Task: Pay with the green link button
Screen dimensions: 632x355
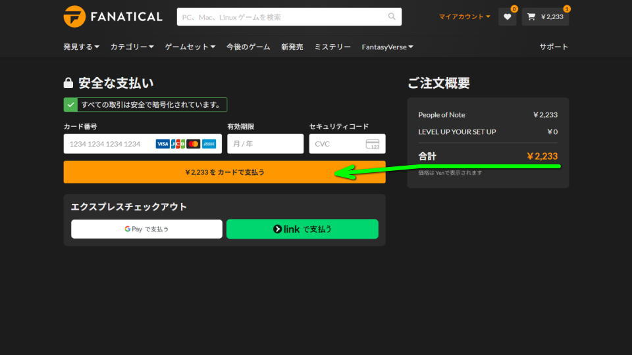Action: [302, 229]
